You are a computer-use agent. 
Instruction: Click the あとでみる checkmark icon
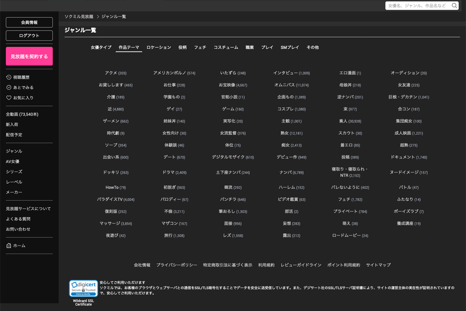pos(9,87)
